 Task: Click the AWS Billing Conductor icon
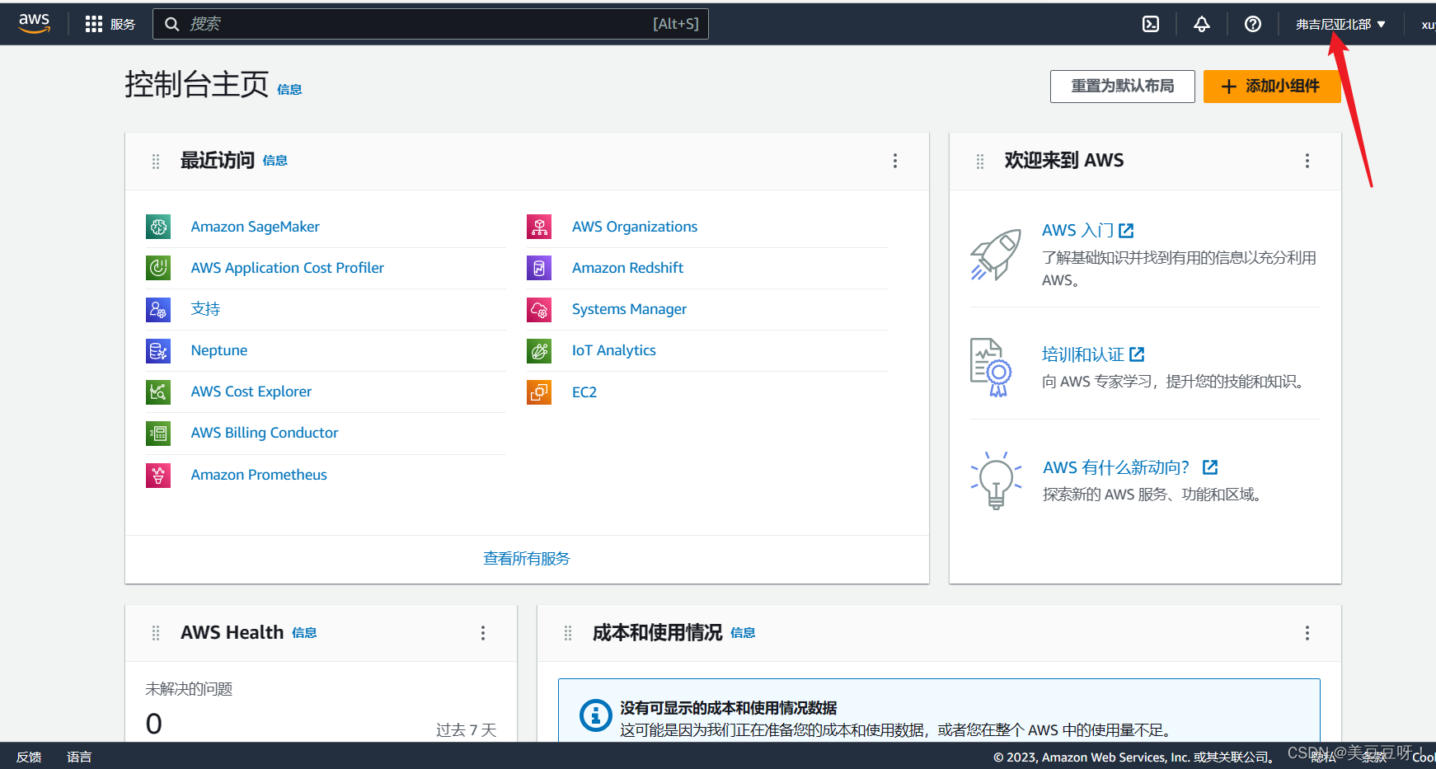coord(158,433)
